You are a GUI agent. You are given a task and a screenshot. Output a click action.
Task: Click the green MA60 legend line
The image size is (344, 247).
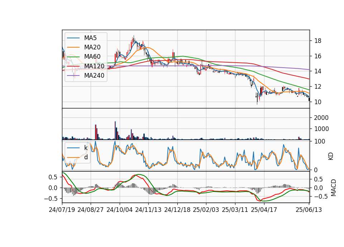pyautogui.click(x=73, y=57)
